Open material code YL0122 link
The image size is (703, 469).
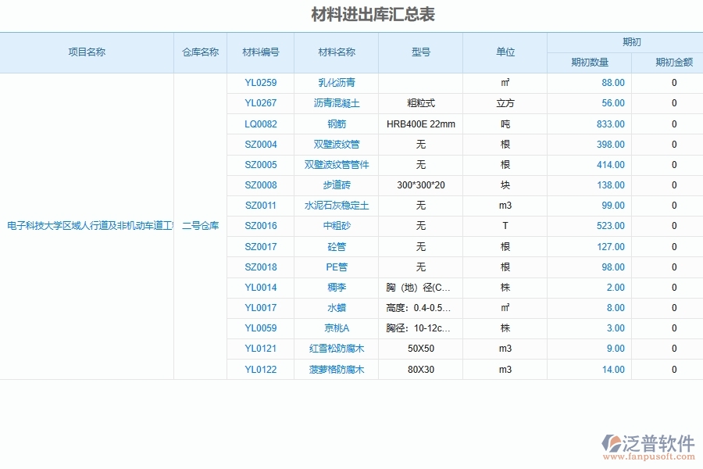[259, 369]
